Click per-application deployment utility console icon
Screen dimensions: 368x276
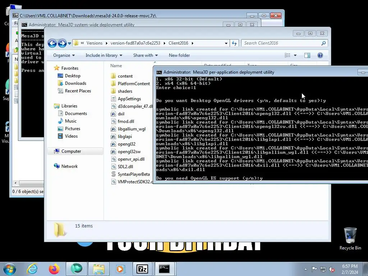click(x=159, y=72)
